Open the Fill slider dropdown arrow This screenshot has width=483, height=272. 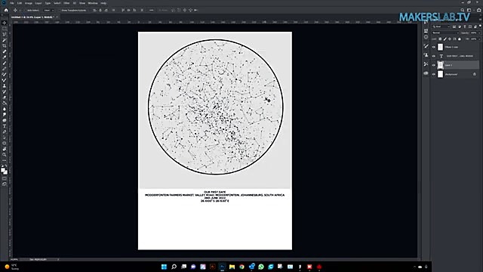(479, 39)
